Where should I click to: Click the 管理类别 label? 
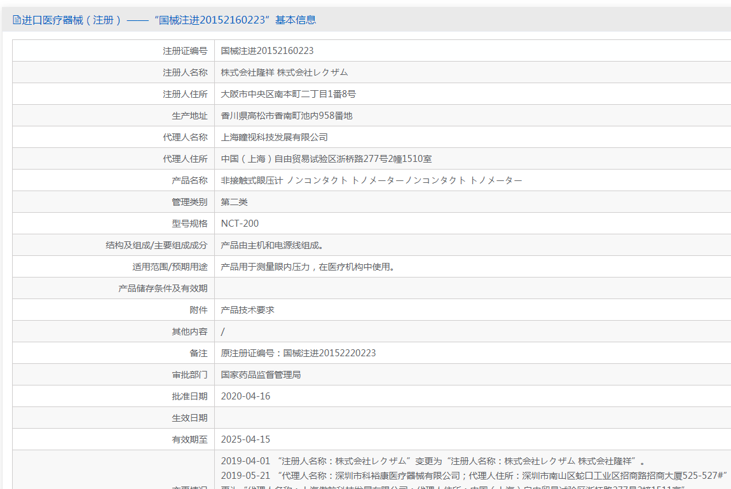coord(190,202)
